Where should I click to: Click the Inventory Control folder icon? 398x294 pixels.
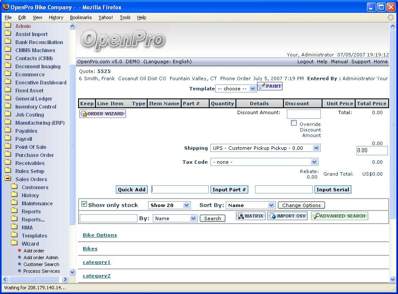click(x=8, y=107)
